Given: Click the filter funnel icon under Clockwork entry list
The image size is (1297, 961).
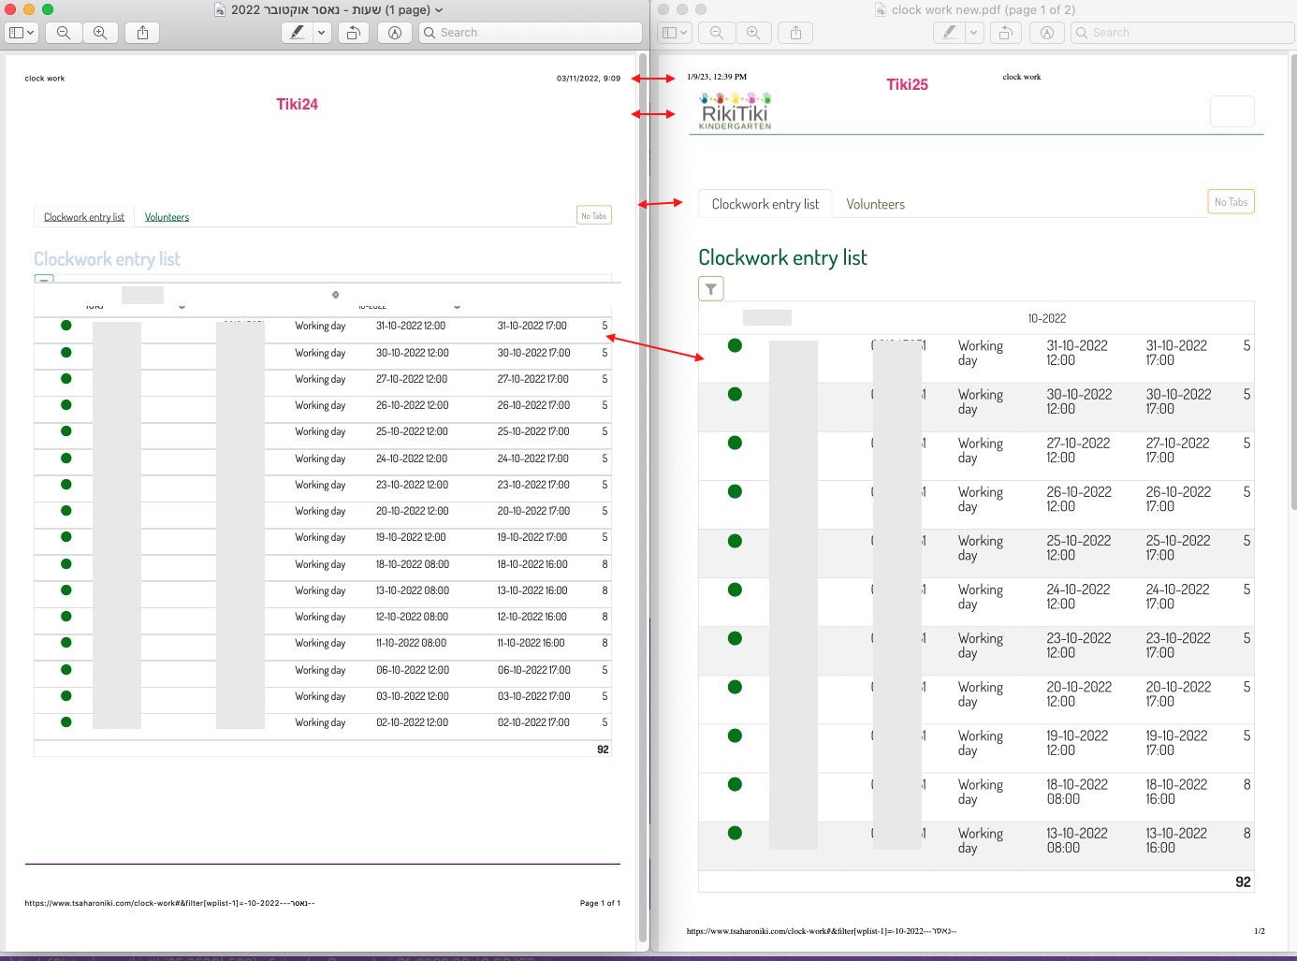Looking at the screenshot, I should coord(711,289).
